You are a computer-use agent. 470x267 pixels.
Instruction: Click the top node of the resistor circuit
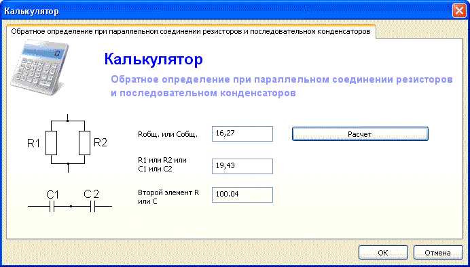click(x=68, y=121)
